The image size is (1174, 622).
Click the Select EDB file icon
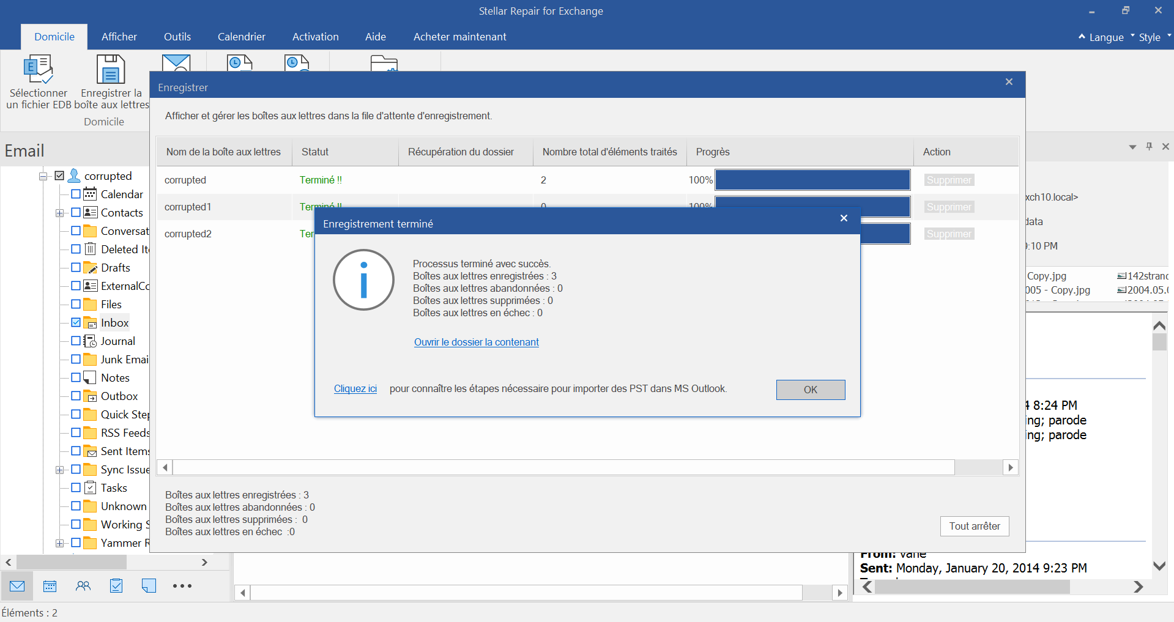(38, 70)
